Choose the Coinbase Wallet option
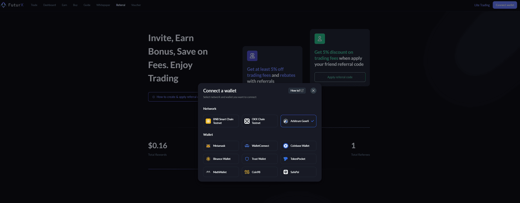The image size is (520, 203). coord(298,146)
